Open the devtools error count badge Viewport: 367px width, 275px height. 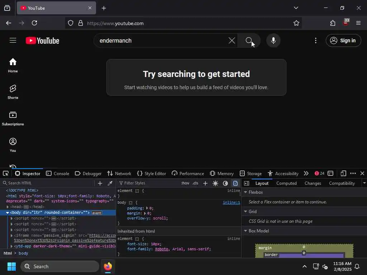[x=319, y=174]
